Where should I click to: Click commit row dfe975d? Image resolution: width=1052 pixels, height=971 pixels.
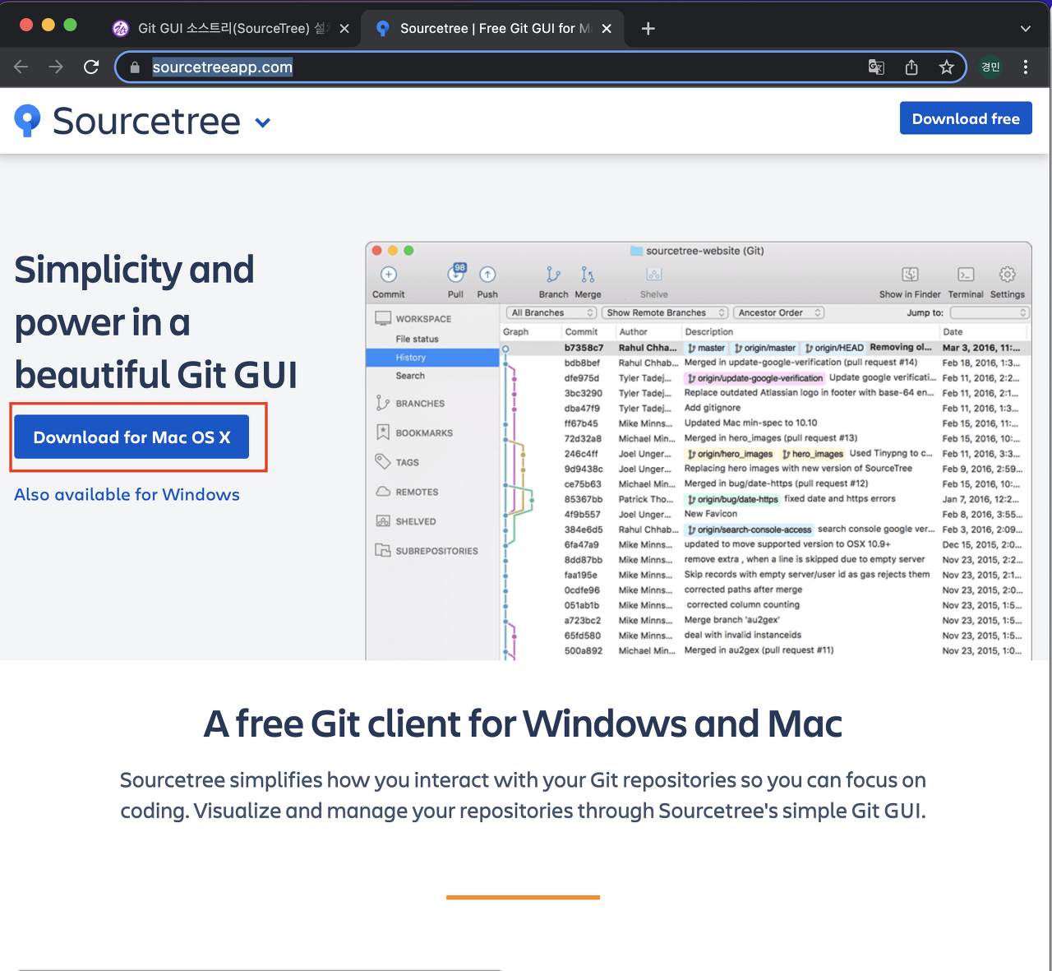[x=765, y=378]
